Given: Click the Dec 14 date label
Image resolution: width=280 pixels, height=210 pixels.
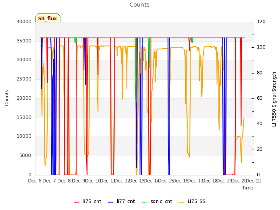Looking at the screenshot, I should coord(151,181).
